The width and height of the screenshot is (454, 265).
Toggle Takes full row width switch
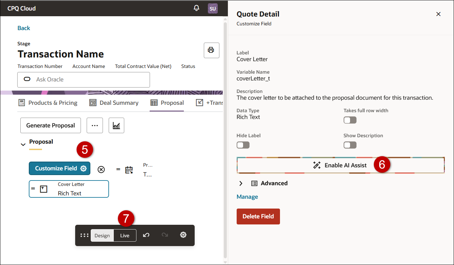[350, 120]
